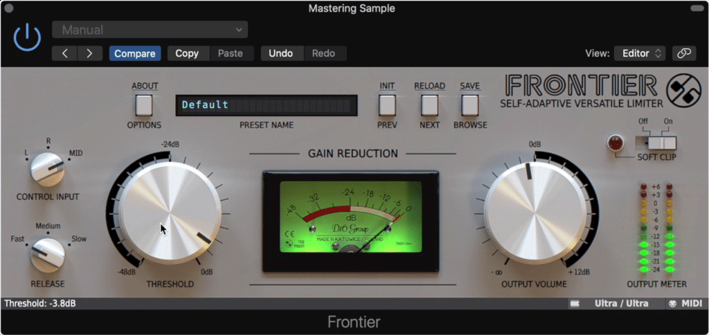709x335 pixels.
Task: Click the Reload / Next preset button
Action: (x=429, y=105)
